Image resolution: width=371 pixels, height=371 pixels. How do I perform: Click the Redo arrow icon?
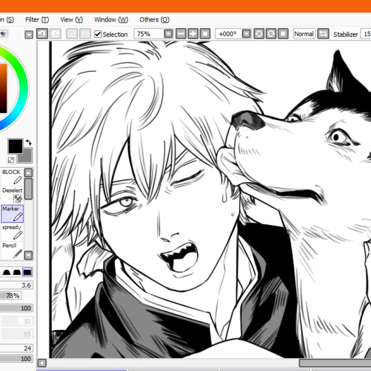[x=55, y=34]
